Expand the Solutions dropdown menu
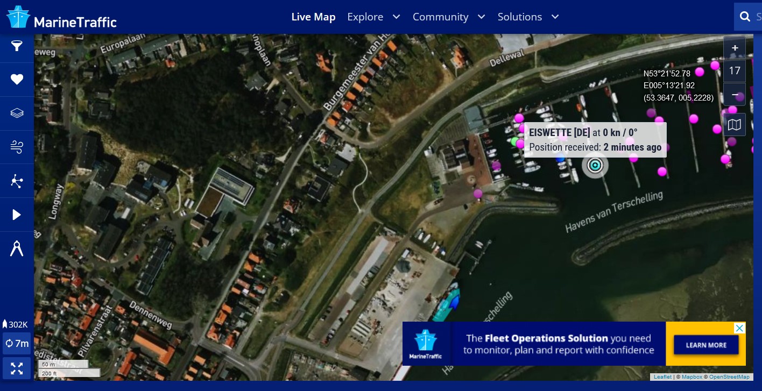The height and width of the screenshot is (391, 762). click(x=528, y=17)
